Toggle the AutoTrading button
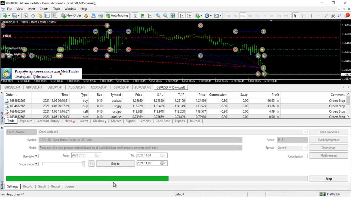Screen dimensions: 351x197 [117, 16]
